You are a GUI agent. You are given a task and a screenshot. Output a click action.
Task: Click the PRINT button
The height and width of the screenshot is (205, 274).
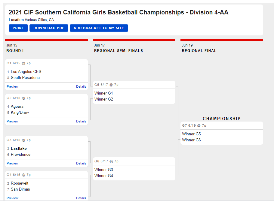18,28
